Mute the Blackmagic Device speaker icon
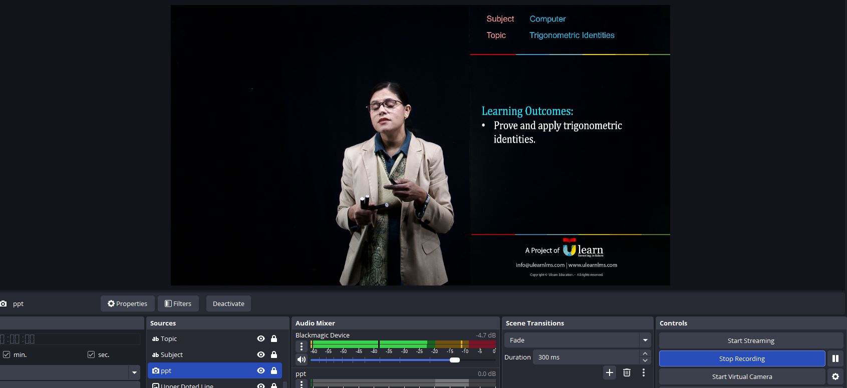This screenshot has height=388, width=847. 302,359
